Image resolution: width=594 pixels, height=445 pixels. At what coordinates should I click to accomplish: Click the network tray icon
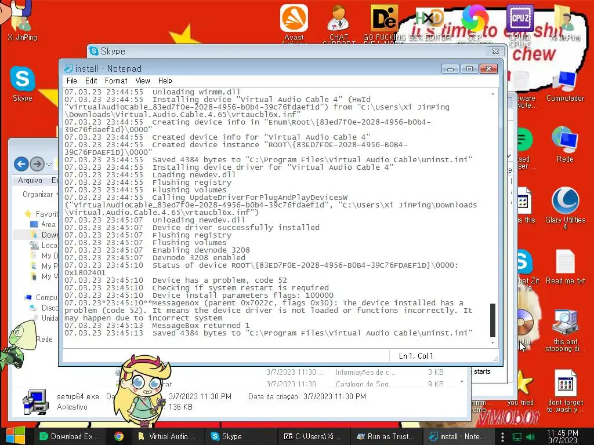coord(517,437)
